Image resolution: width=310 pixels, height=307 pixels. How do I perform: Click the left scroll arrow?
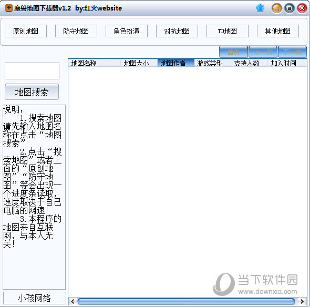73,301
